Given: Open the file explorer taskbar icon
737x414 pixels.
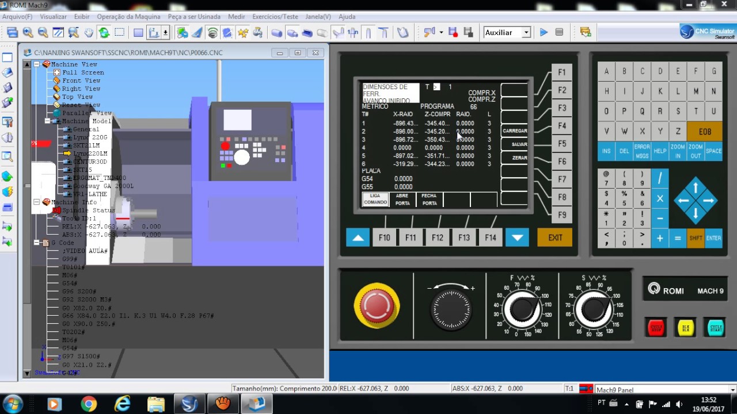Looking at the screenshot, I should 156,404.
